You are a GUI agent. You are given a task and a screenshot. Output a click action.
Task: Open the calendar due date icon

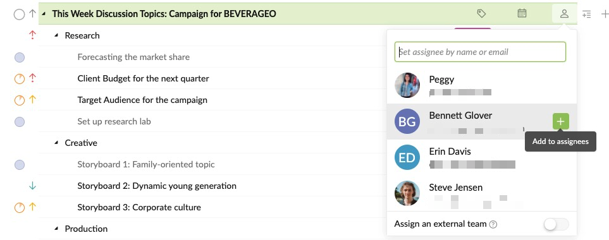(522, 13)
